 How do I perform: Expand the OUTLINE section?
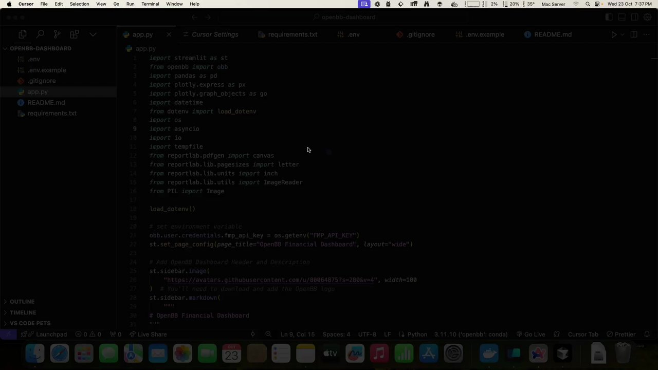[22, 302]
